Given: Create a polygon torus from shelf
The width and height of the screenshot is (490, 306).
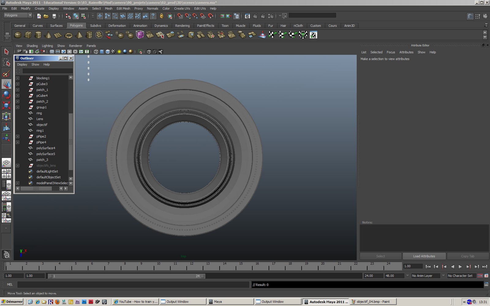Looking at the screenshot, I should pyautogui.click(x=69, y=35).
